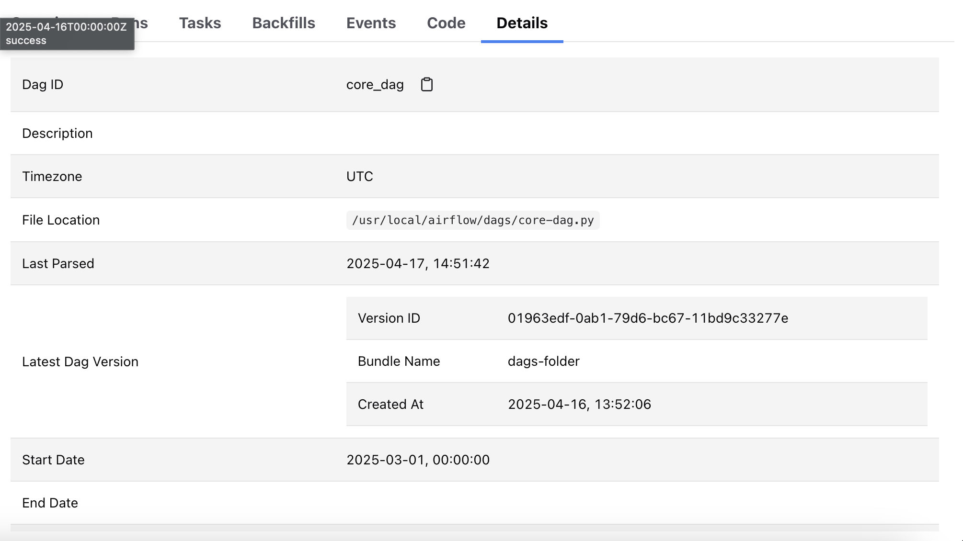Click the Start Date label
963x541 pixels.
click(x=53, y=460)
